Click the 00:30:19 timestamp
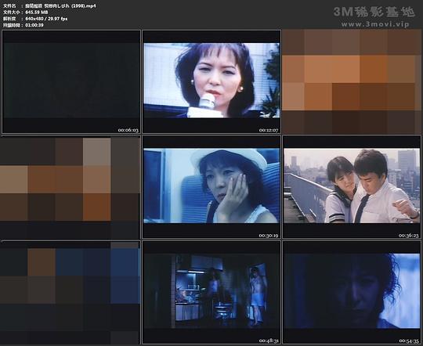423x346 pixels. [x=269, y=236]
